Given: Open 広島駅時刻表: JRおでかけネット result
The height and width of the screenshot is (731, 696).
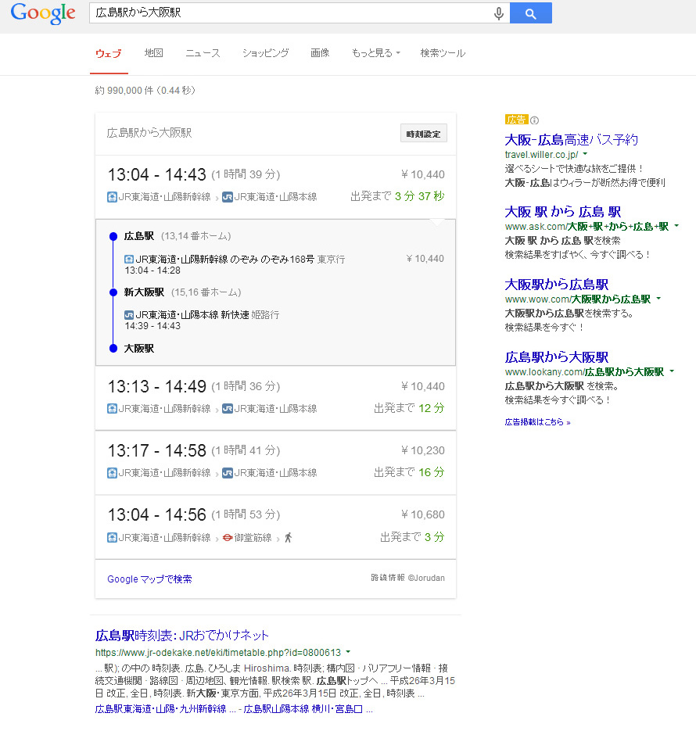Looking at the screenshot, I should coord(182,635).
